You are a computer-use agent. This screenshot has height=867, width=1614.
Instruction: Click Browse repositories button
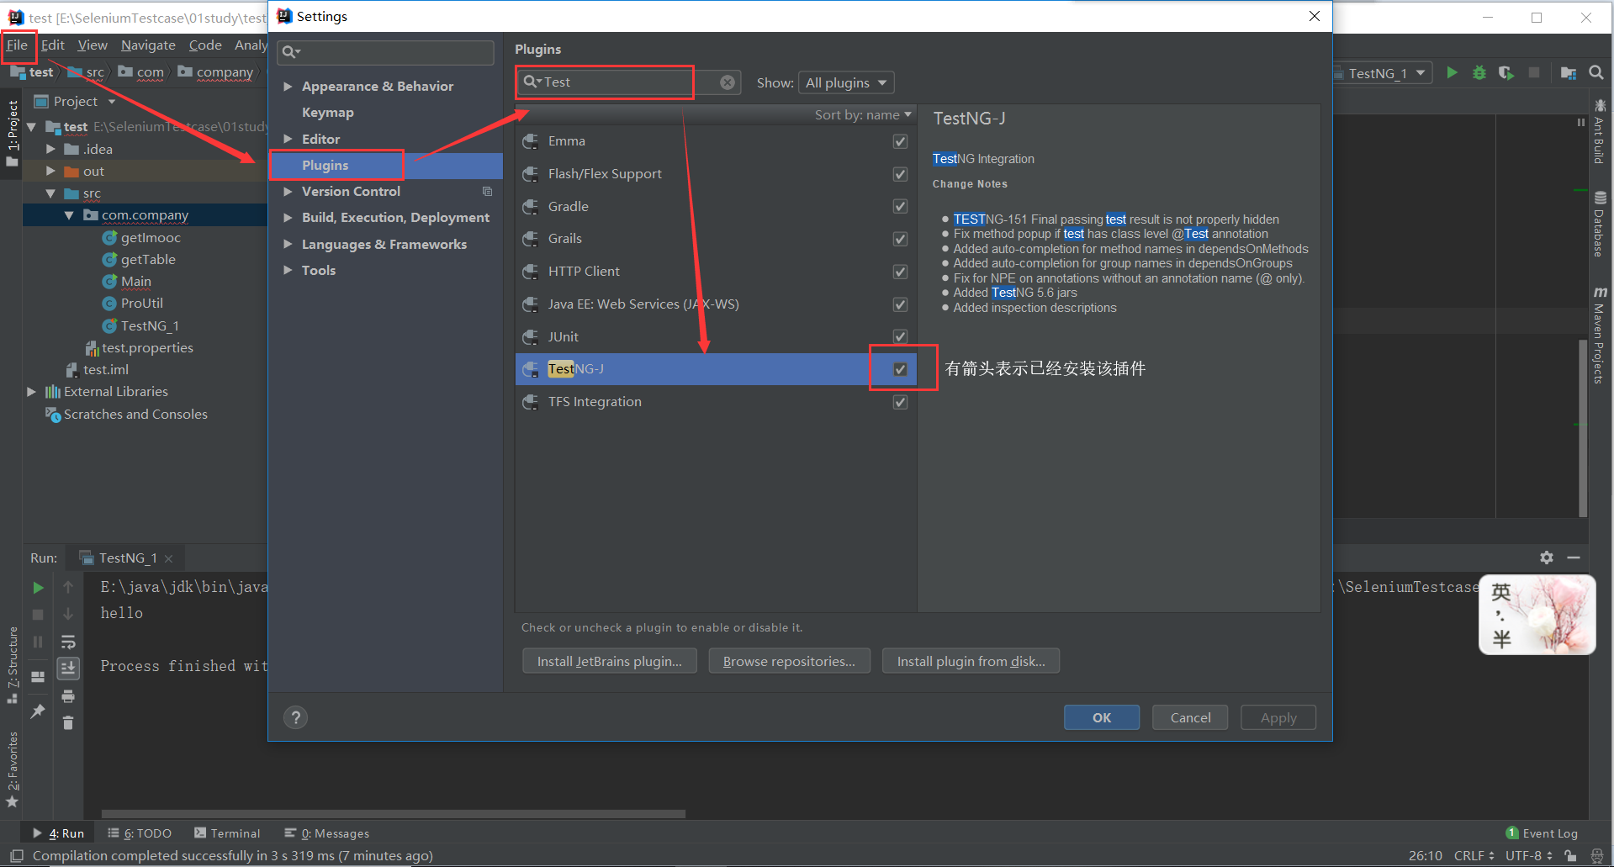coord(789,661)
